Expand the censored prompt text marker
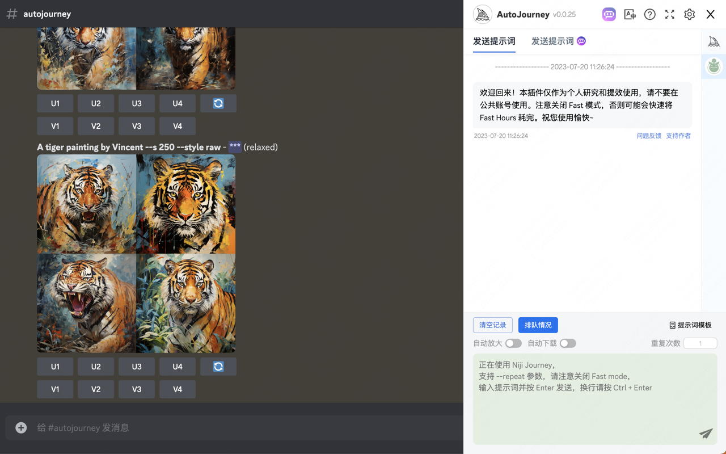 [235, 146]
